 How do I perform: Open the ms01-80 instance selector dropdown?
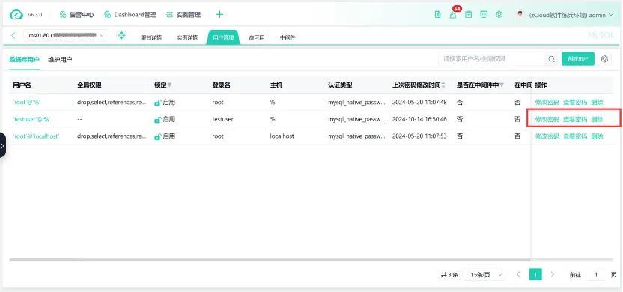pos(66,36)
